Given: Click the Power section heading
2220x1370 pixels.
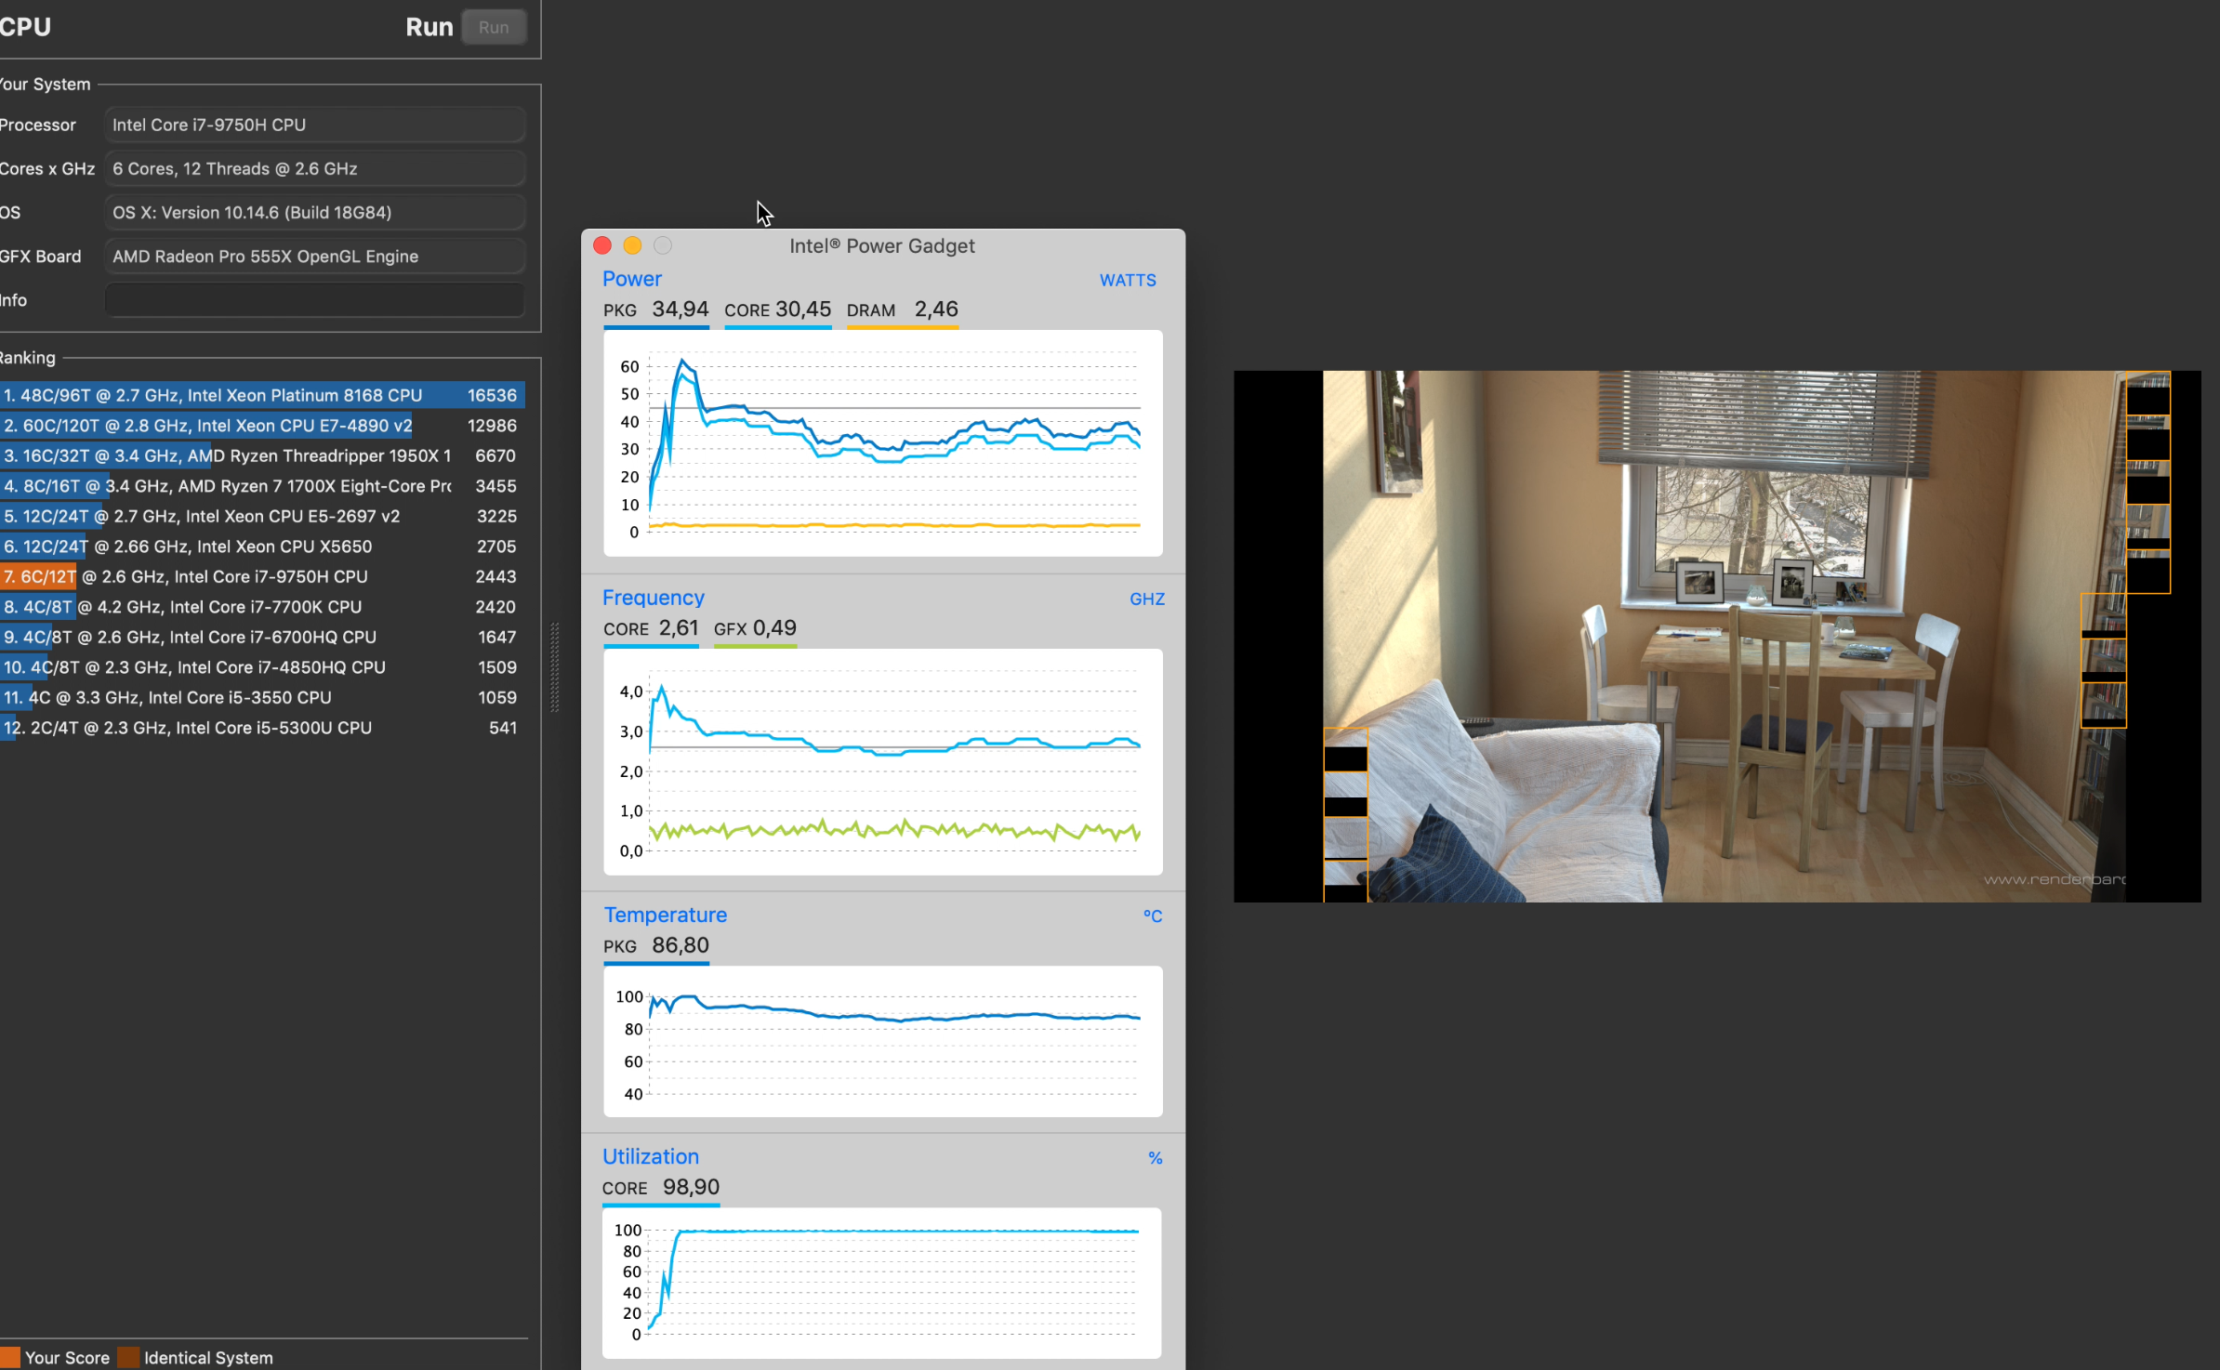Looking at the screenshot, I should [632, 279].
